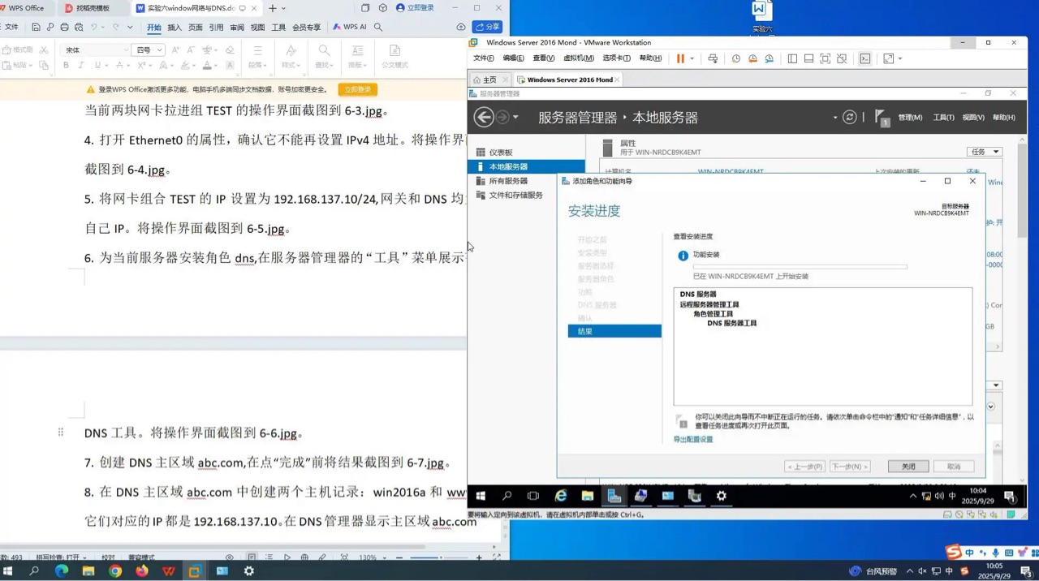
Task: Open stretch guest dropdown arrow in VMware toolbar
Action: (899, 58)
